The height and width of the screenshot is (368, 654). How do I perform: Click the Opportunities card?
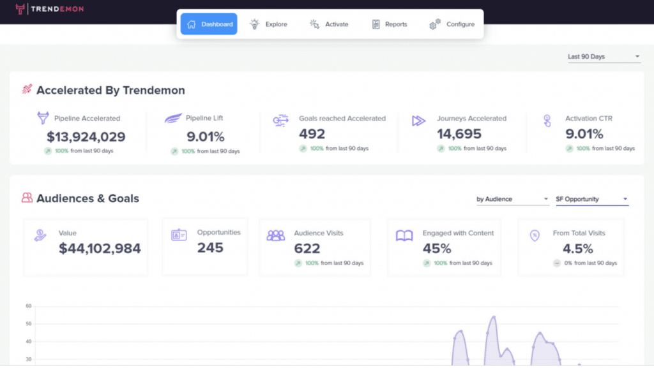pos(205,247)
